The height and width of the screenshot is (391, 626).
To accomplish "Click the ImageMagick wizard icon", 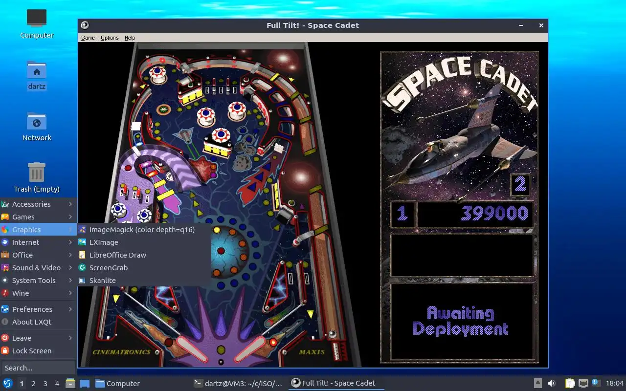I will tap(82, 230).
